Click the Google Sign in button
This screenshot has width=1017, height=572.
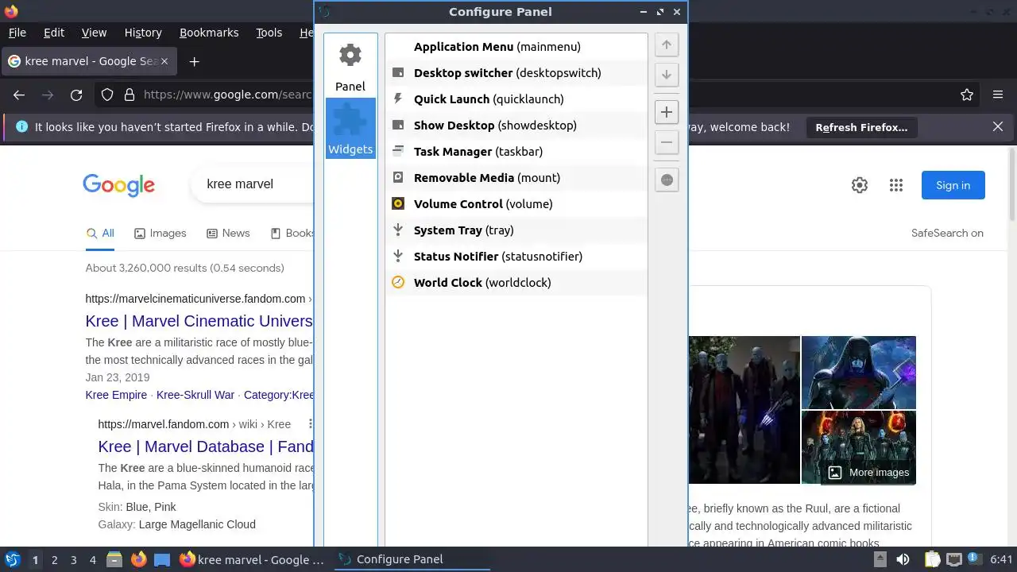(x=953, y=185)
